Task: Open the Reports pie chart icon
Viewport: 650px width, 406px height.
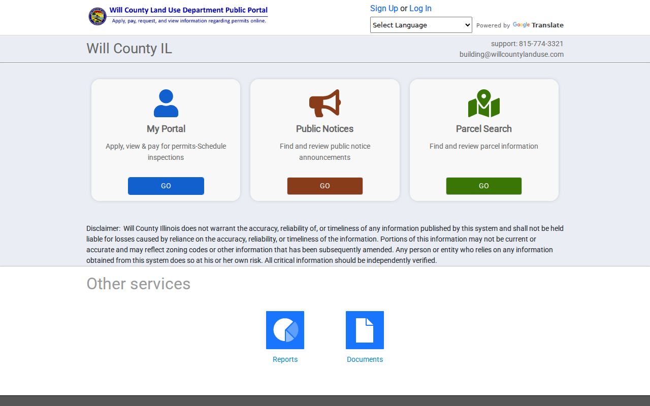Action: click(x=285, y=330)
